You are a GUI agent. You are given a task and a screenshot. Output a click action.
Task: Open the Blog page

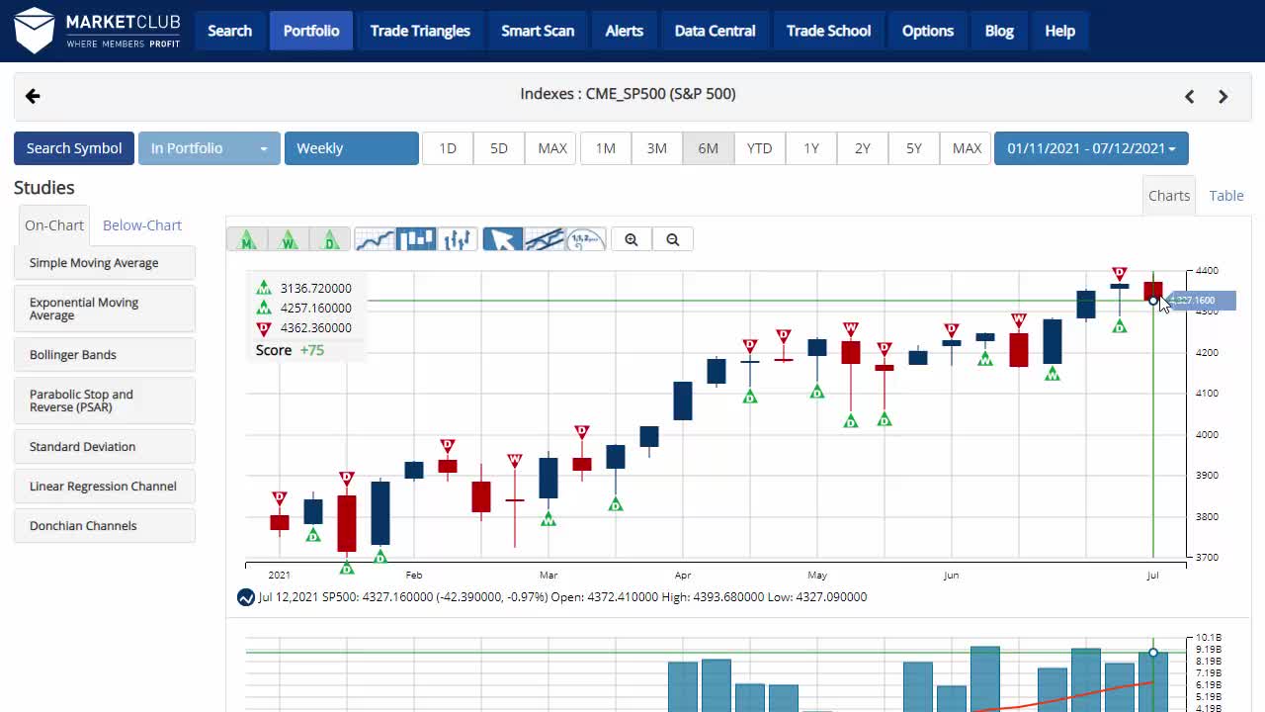(x=999, y=31)
